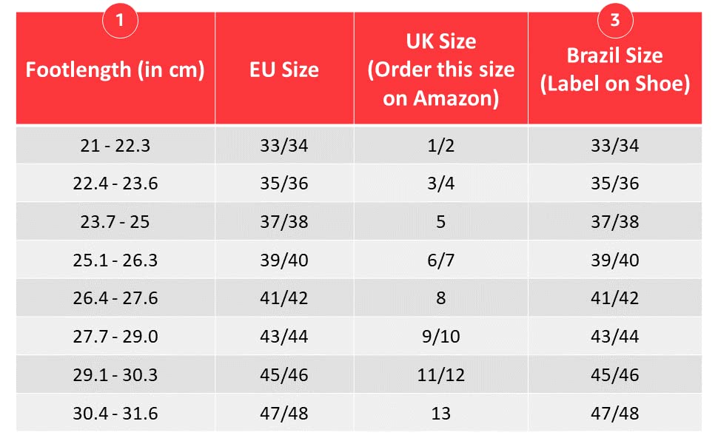Click the circled number 3 badge

(x=614, y=20)
